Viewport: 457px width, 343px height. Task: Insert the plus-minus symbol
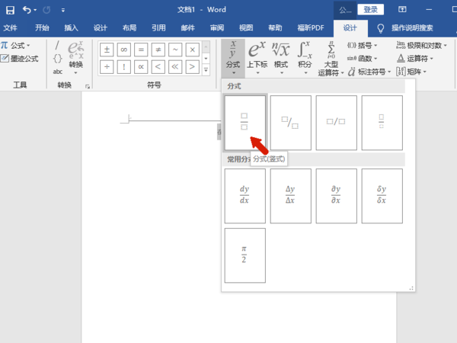[107, 50]
